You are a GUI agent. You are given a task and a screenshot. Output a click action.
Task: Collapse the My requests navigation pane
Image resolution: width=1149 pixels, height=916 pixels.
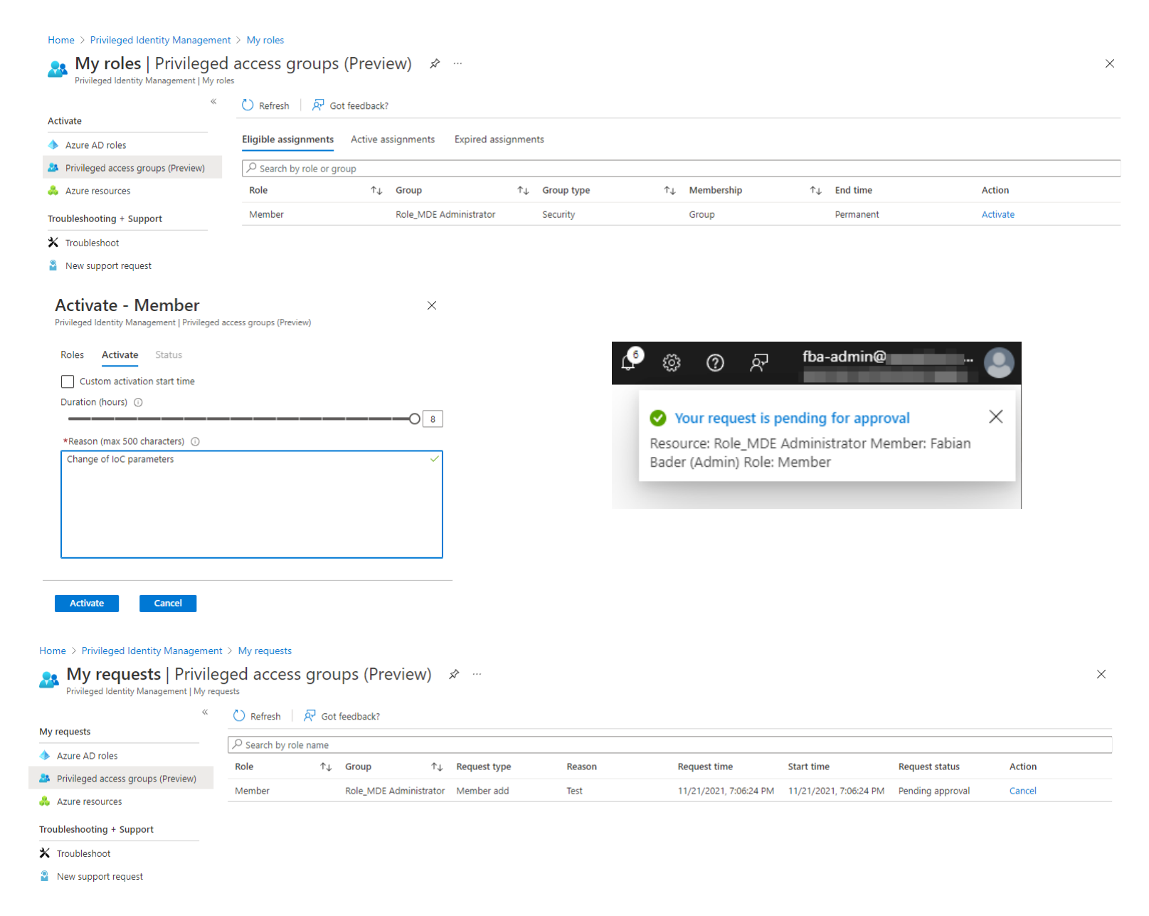(204, 712)
